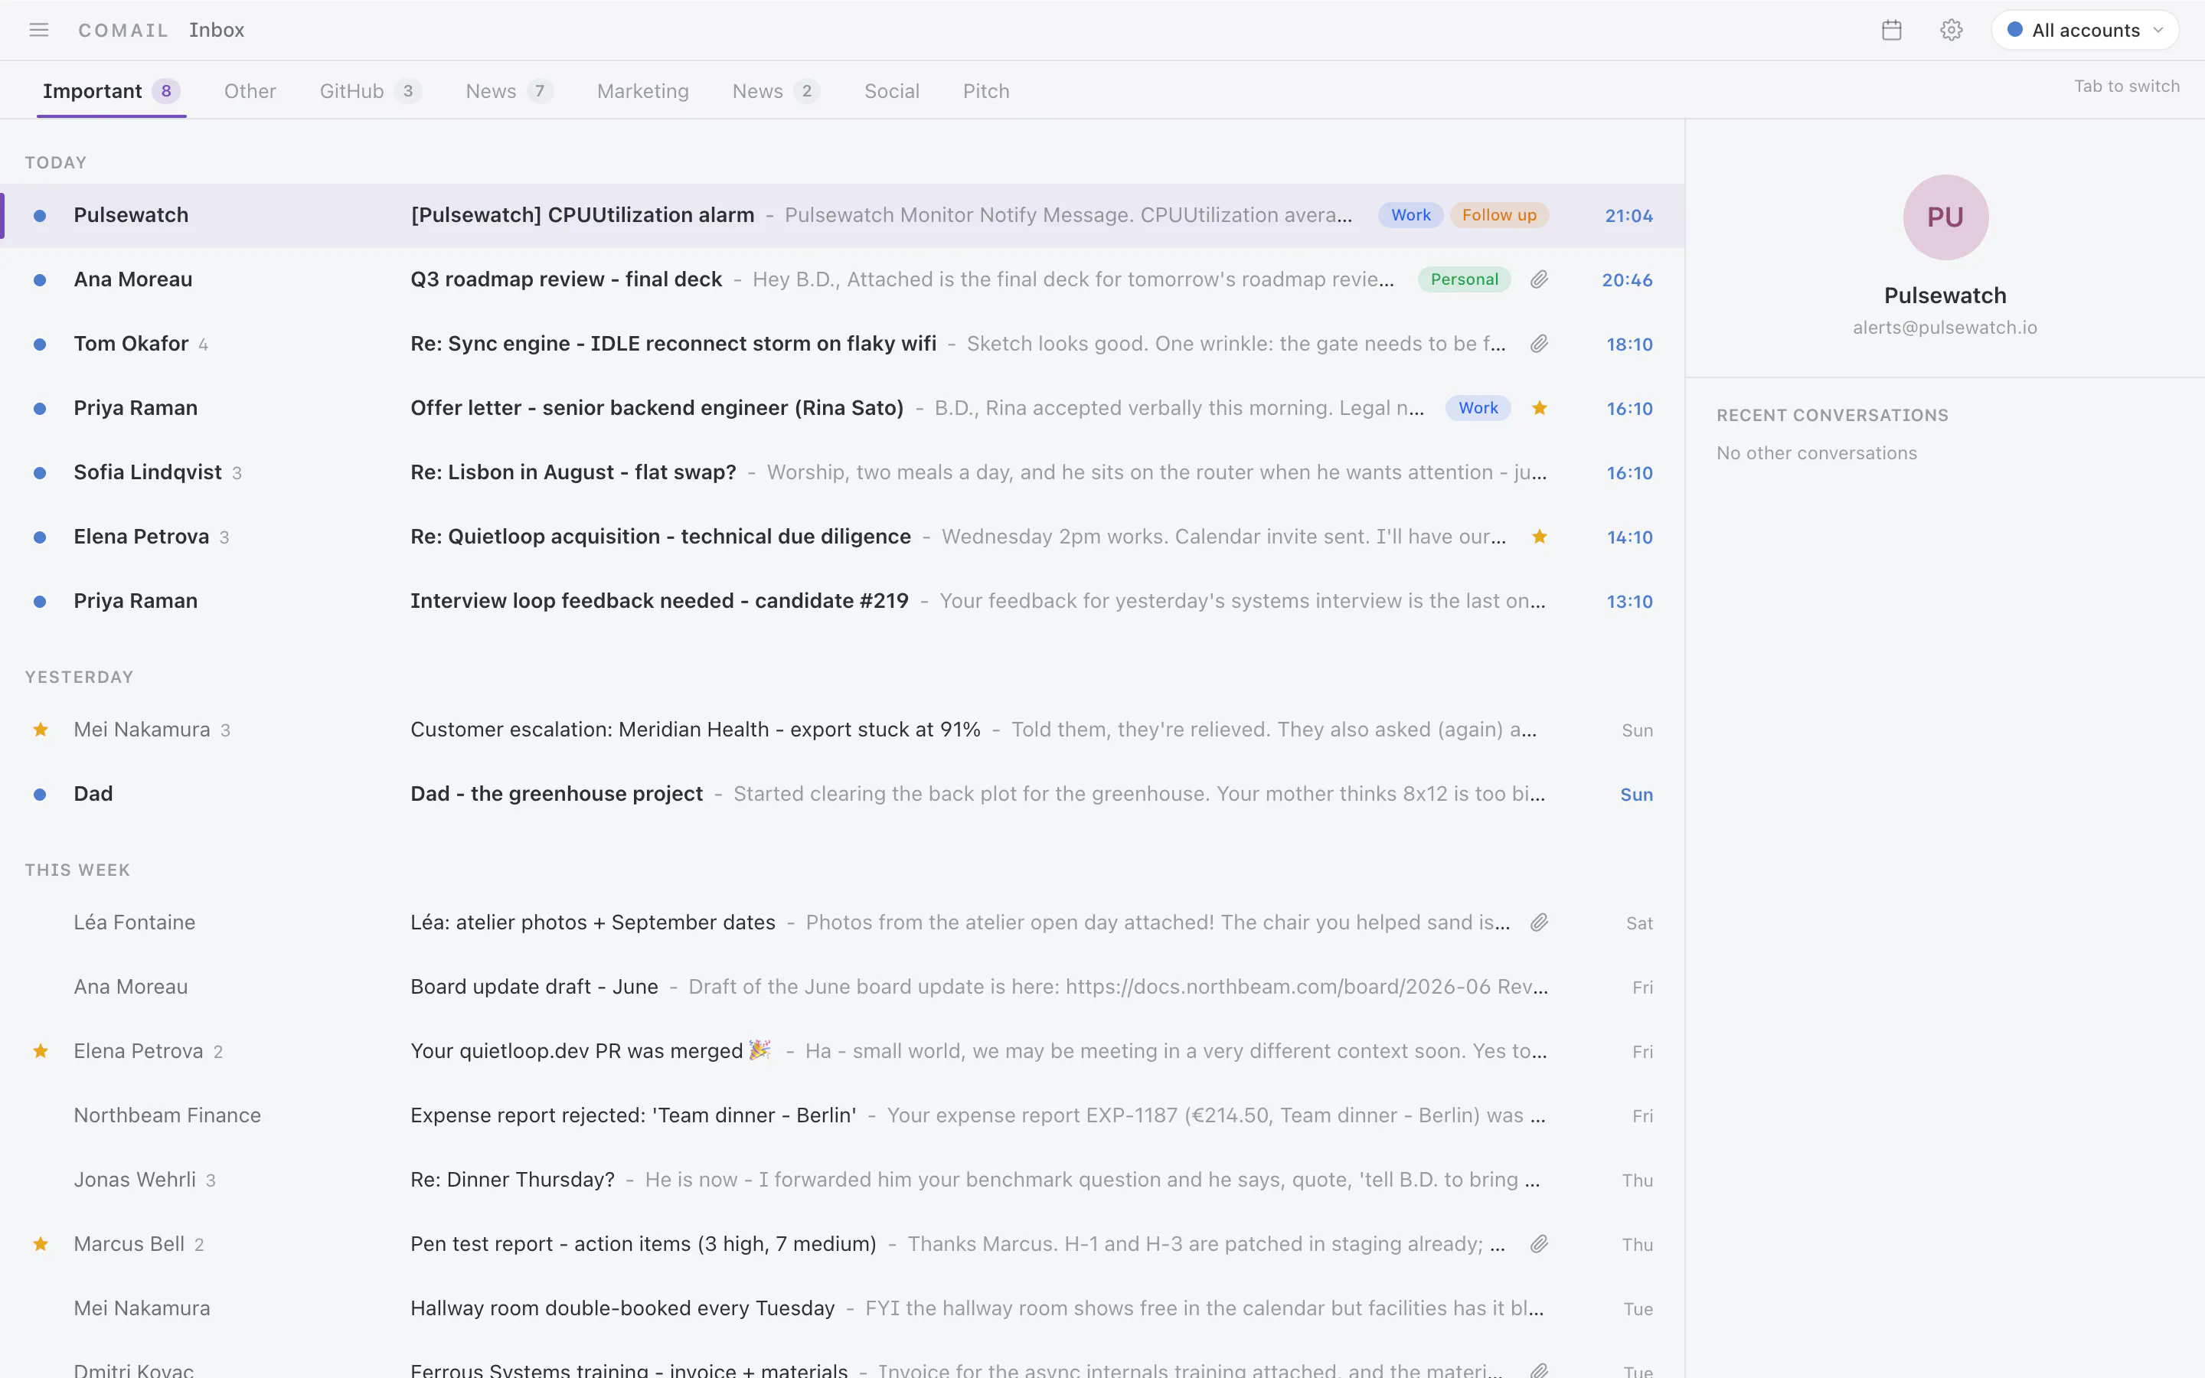Click the Follow up label on Pulsewatch email
2205x1378 pixels.
tap(1499, 215)
